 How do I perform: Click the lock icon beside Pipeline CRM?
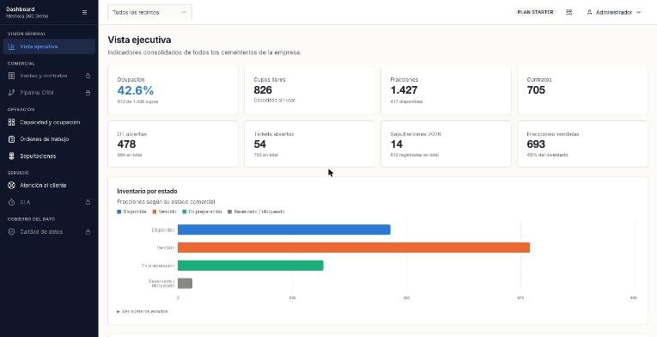88,93
